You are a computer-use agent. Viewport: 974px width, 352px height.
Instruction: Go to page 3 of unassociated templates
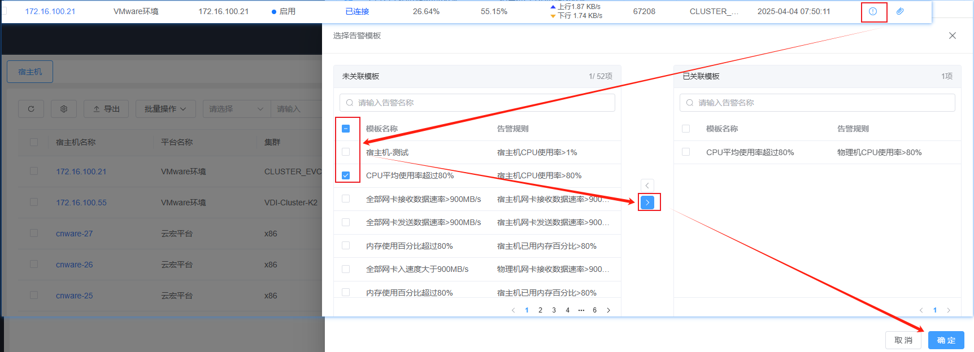coord(554,310)
